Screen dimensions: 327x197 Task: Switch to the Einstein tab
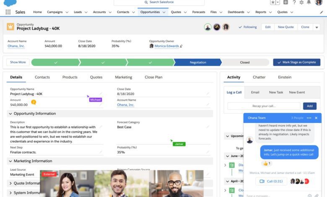pos(285,77)
